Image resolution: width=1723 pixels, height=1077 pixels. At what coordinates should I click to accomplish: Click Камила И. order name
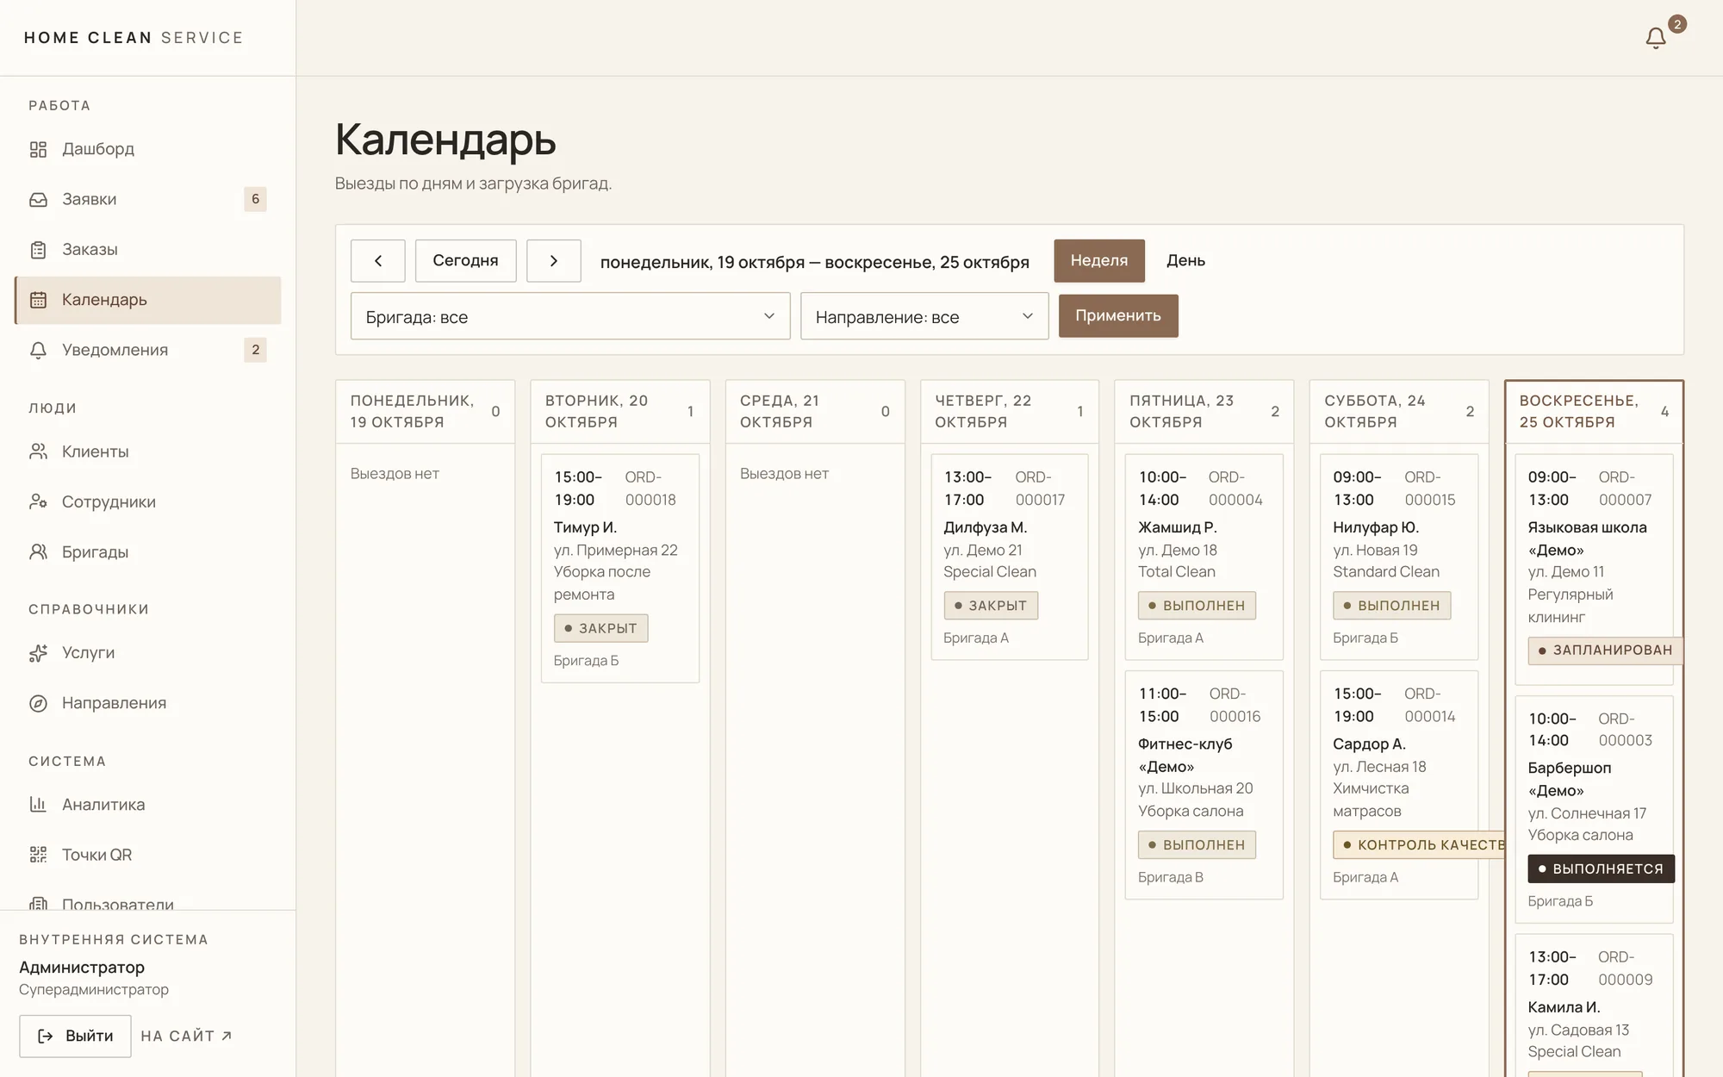(1564, 1007)
